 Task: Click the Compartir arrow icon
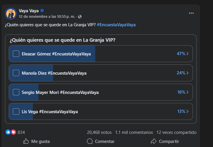154,141
